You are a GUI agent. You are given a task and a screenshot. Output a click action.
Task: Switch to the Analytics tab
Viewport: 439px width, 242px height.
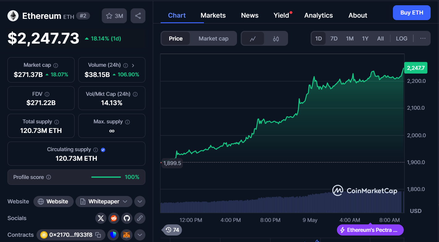[x=319, y=15]
